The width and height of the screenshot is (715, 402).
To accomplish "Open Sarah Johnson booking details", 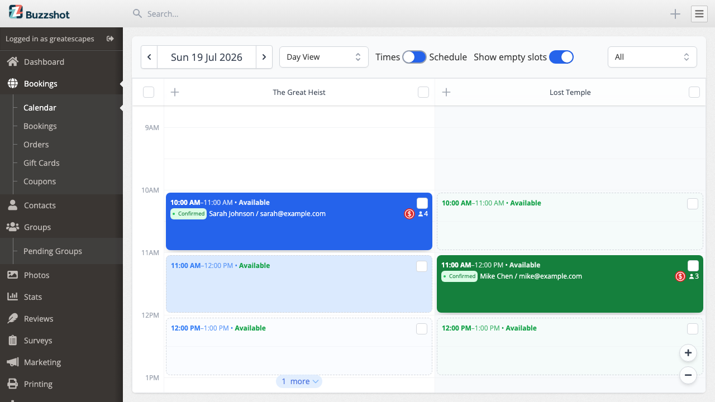I will (x=299, y=221).
